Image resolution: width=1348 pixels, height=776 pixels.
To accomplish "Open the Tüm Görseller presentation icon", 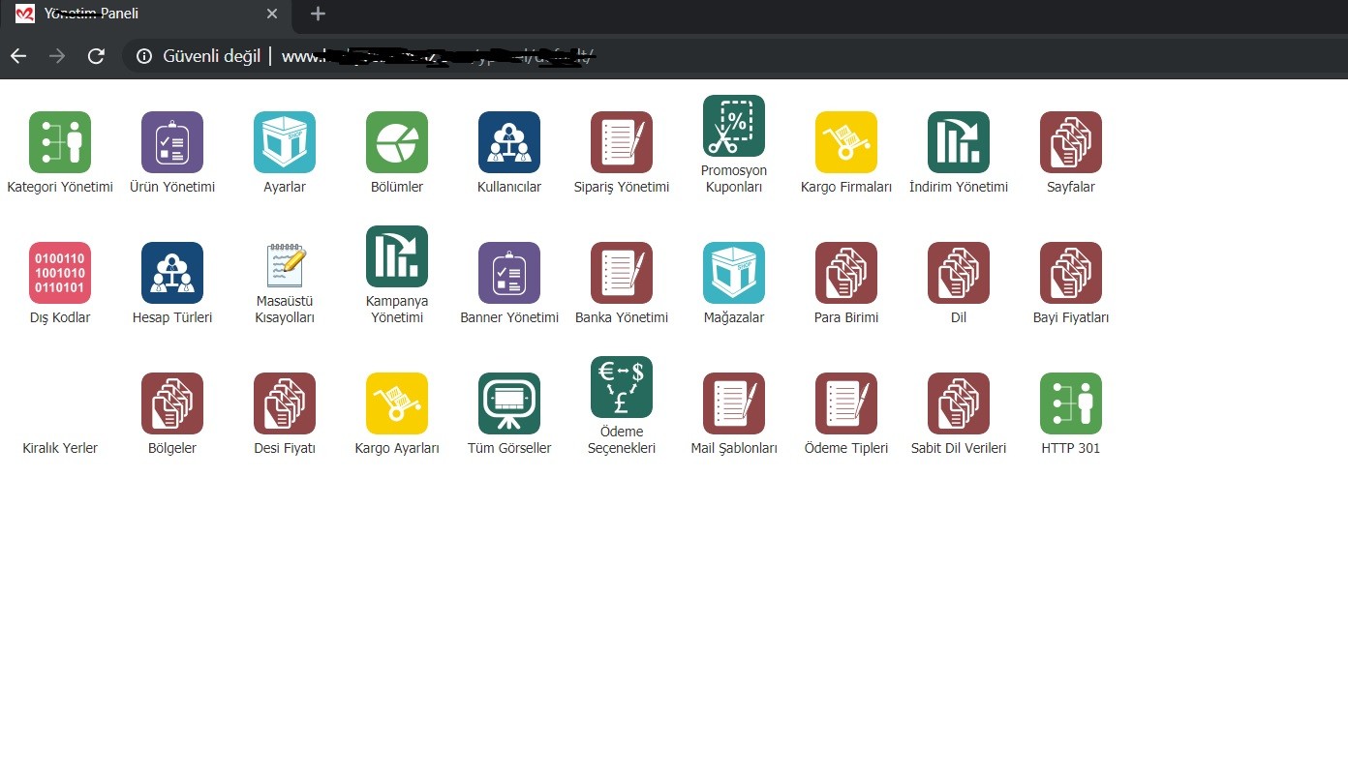I will pos(509,403).
